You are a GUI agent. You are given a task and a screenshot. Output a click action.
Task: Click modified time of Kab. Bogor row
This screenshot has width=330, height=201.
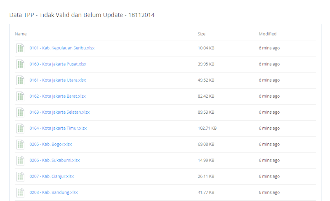269,144
